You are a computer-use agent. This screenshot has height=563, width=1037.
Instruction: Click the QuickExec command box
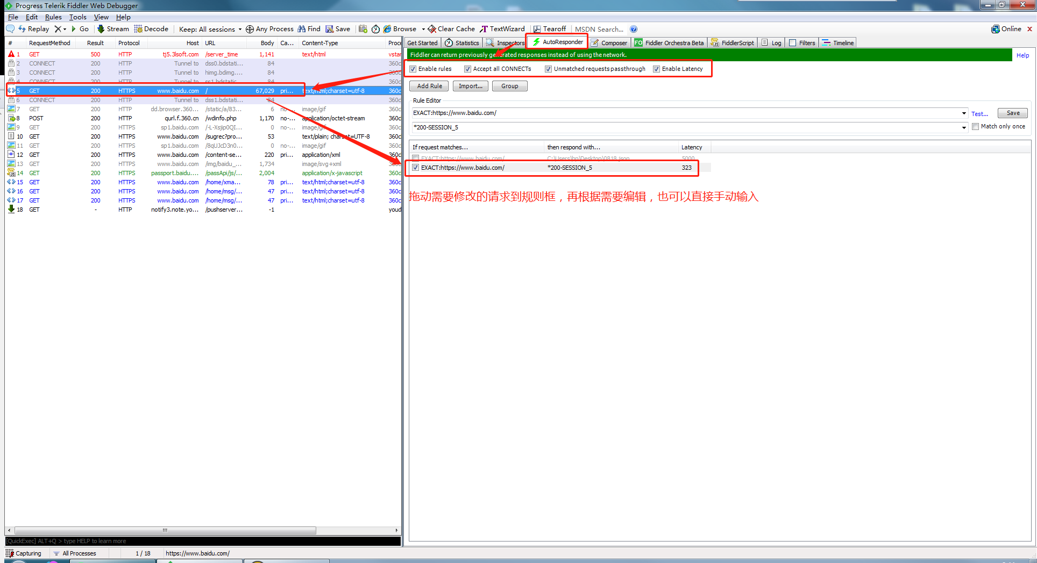tap(203, 541)
